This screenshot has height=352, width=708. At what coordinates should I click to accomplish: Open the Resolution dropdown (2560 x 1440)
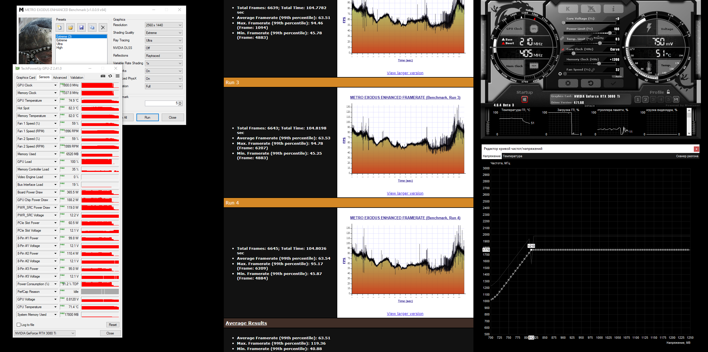[163, 25]
